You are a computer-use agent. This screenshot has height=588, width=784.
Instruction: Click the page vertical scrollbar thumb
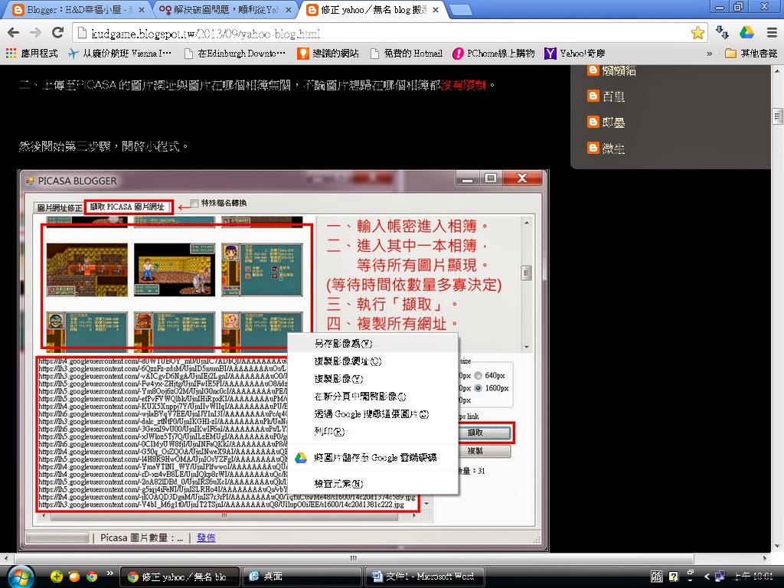click(777, 116)
